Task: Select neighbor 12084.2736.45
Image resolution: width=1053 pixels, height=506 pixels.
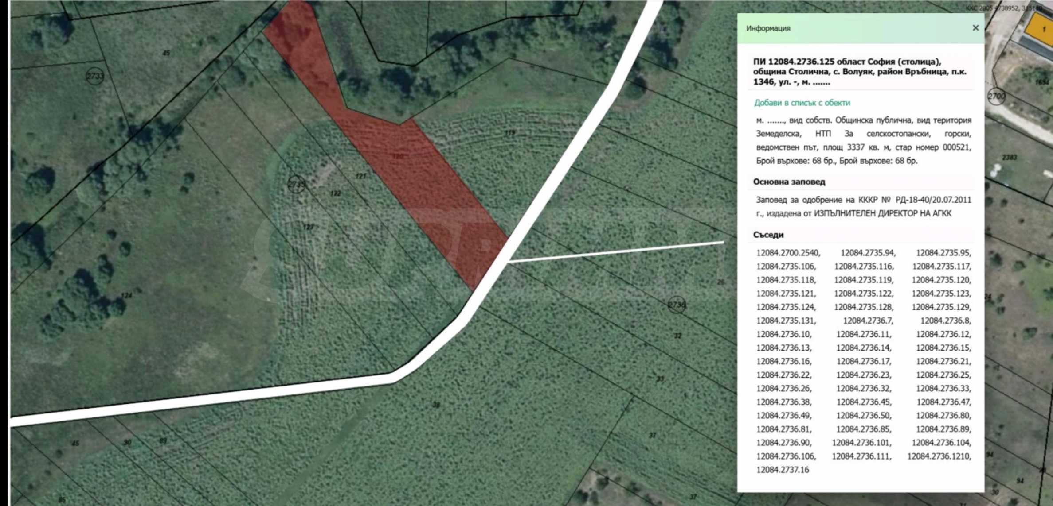Action: tap(864, 402)
